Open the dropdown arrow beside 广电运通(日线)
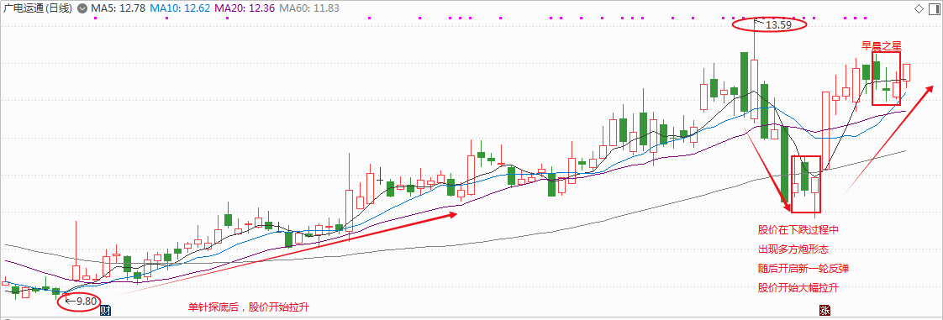Viewport: 943px width, 320px height. tap(82, 8)
